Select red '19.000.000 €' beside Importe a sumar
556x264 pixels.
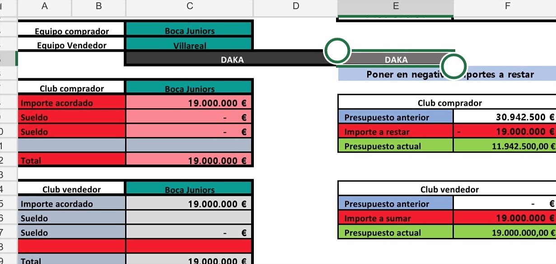(x=505, y=218)
